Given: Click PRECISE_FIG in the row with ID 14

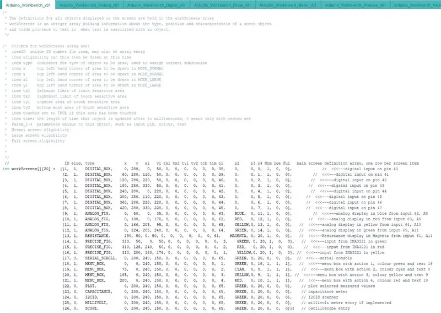Looking at the screenshot, I should [99, 241].
